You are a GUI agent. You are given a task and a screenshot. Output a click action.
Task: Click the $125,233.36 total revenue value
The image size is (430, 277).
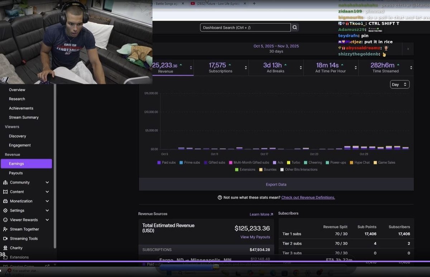point(252,228)
